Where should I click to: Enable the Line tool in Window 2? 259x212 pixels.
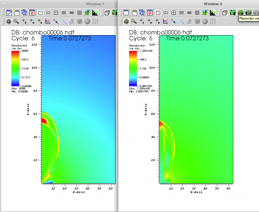click(x=181, y=21)
